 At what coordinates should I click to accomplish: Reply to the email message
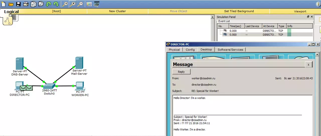tap(181, 72)
